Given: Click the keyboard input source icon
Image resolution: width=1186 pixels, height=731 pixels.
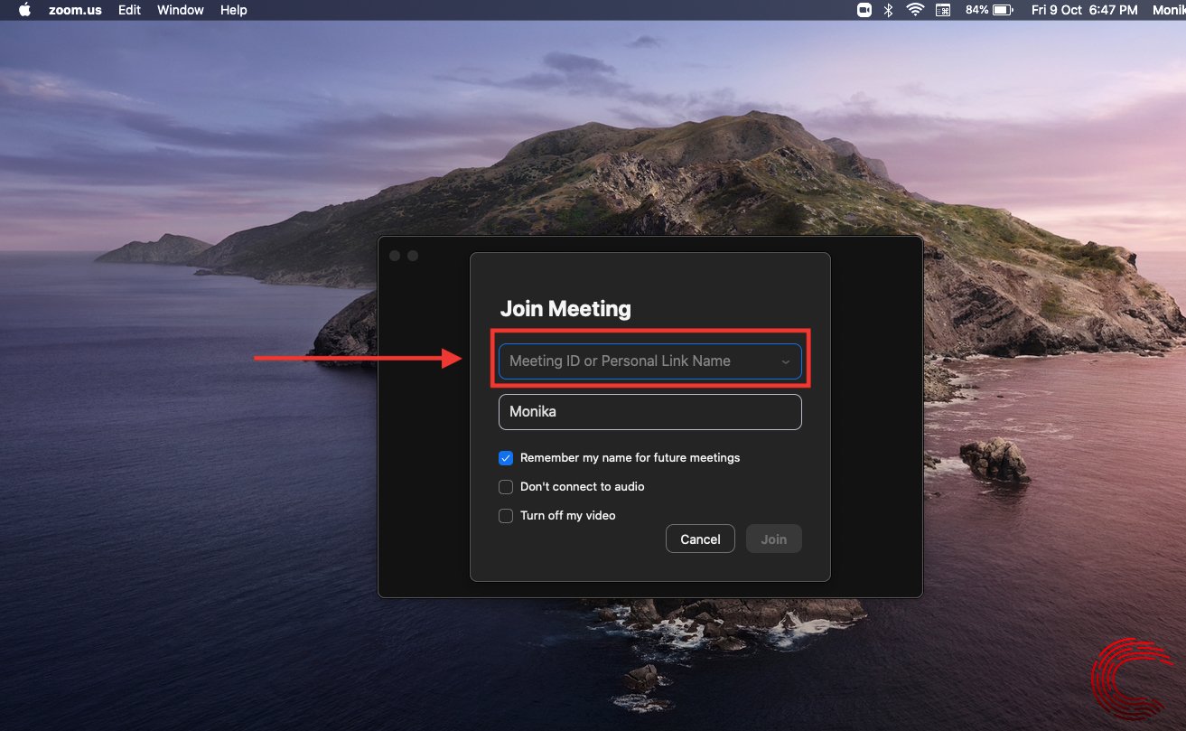Looking at the screenshot, I should click(x=943, y=10).
